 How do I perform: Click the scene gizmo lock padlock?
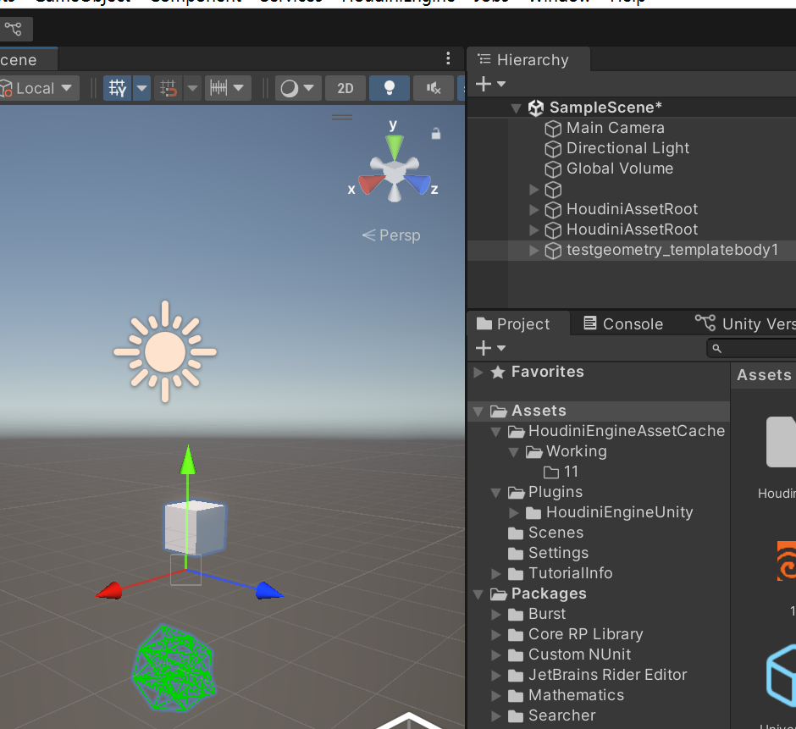[x=436, y=135]
